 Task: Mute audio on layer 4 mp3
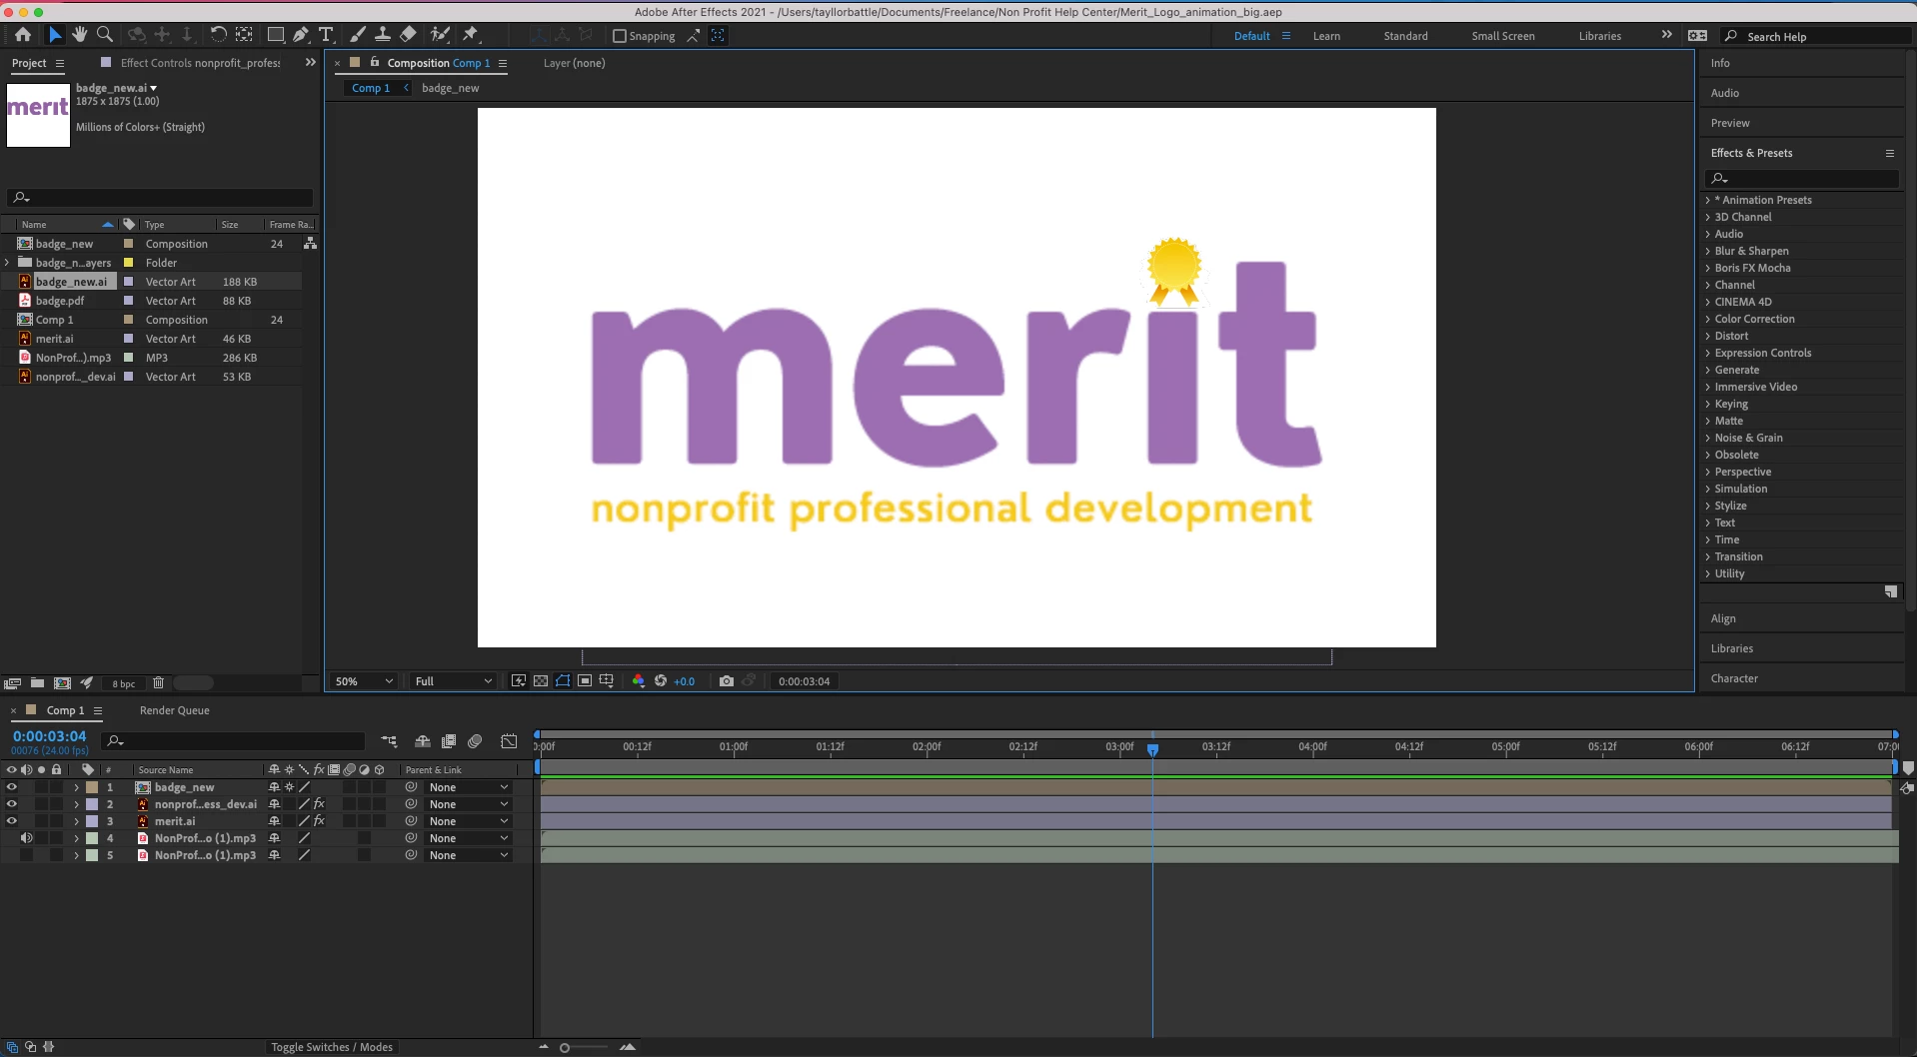[26, 838]
